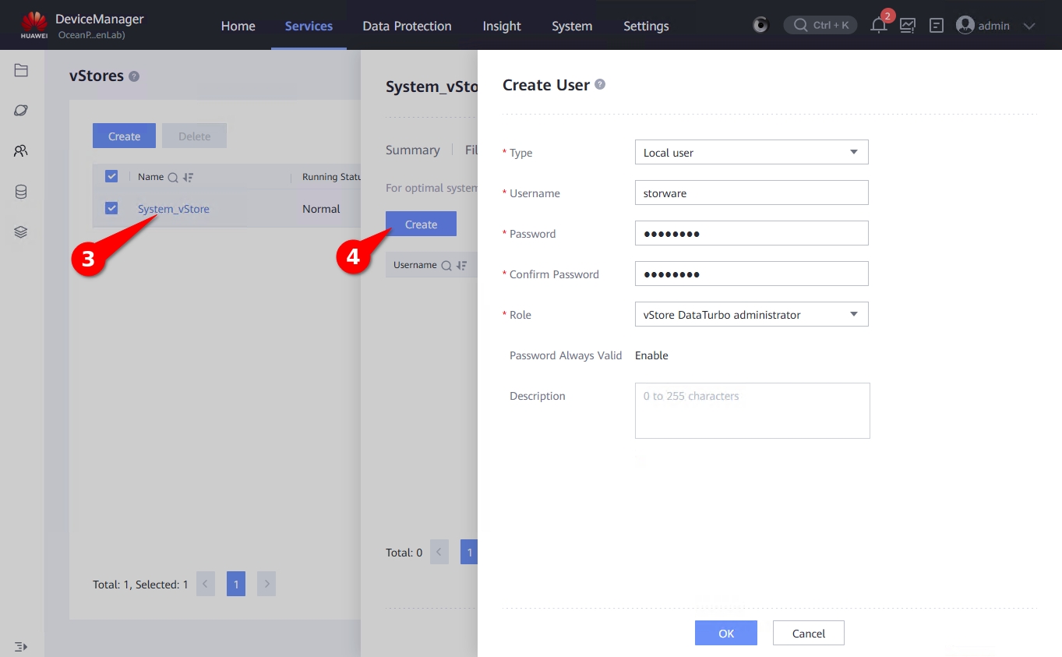Click the help icon beside Create User
This screenshot has width=1062, height=657.
pyautogui.click(x=600, y=84)
